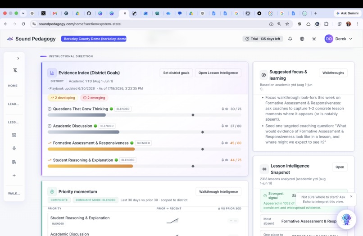Click the browser back arrow

[6, 24]
